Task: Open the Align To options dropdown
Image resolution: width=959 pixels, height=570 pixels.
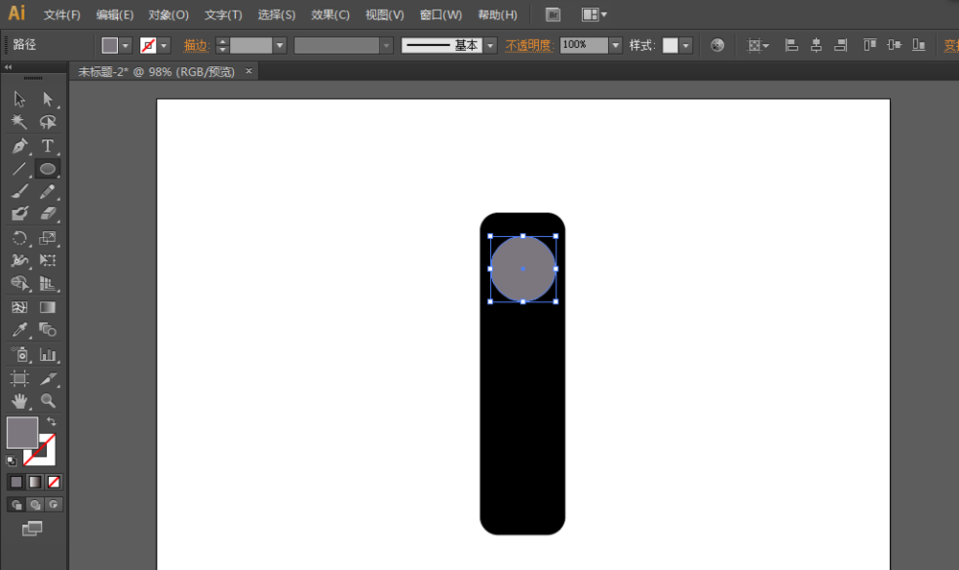Action: [759, 45]
